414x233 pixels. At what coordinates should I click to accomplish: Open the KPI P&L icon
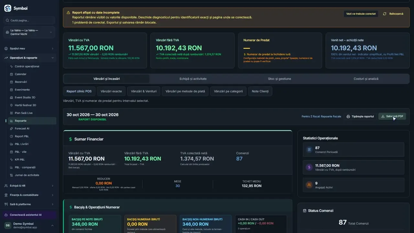(12, 160)
